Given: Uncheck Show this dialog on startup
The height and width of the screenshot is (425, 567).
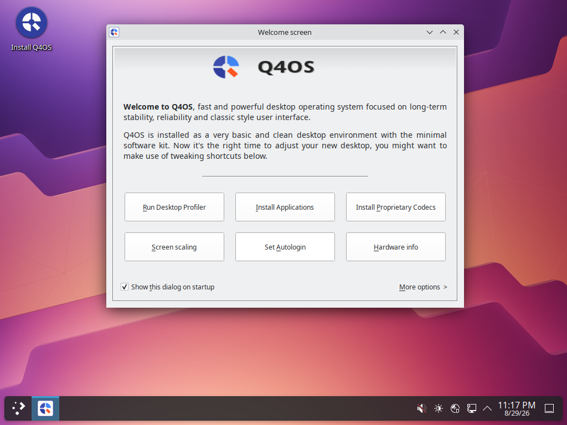Looking at the screenshot, I should (x=125, y=287).
